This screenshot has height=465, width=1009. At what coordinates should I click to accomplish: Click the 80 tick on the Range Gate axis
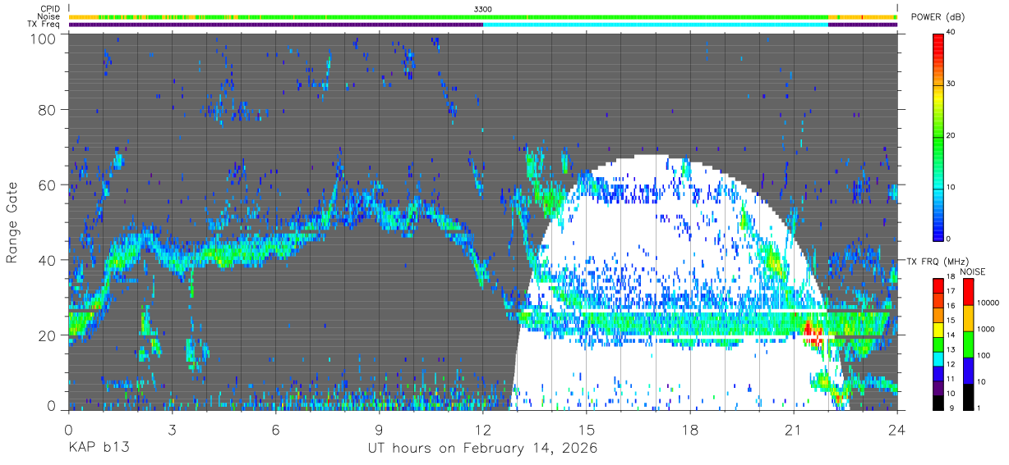point(47,109)
